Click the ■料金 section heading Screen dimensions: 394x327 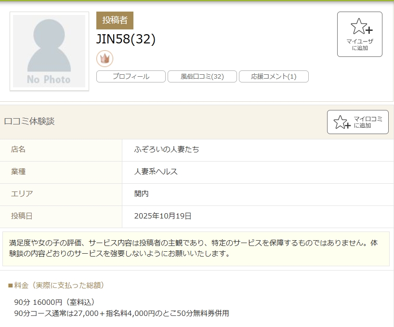point(56,285)
